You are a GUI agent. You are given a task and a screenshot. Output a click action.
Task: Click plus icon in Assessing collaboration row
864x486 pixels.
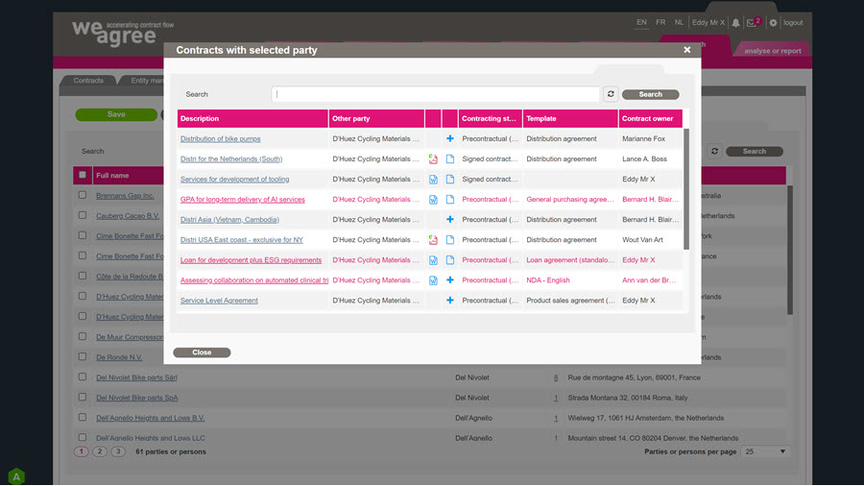[450, 279]
